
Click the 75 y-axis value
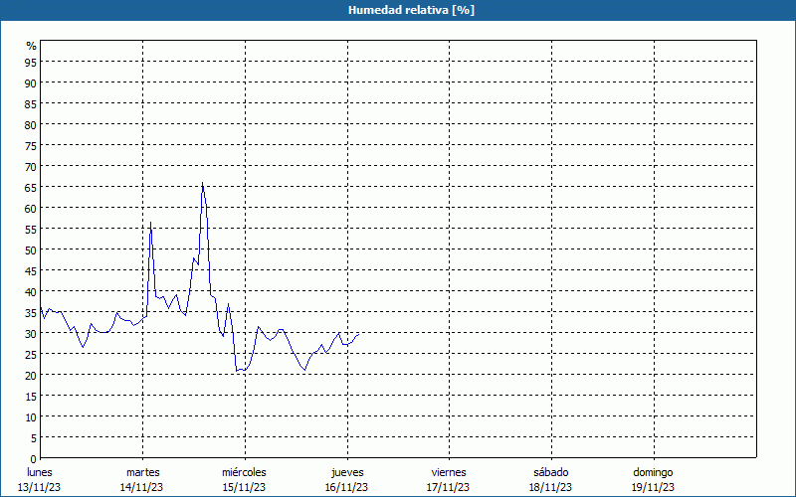point(31,145)
